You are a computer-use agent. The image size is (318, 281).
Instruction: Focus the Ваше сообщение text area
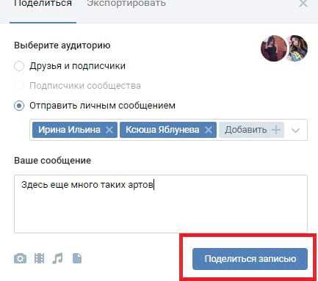coord(161,204)
